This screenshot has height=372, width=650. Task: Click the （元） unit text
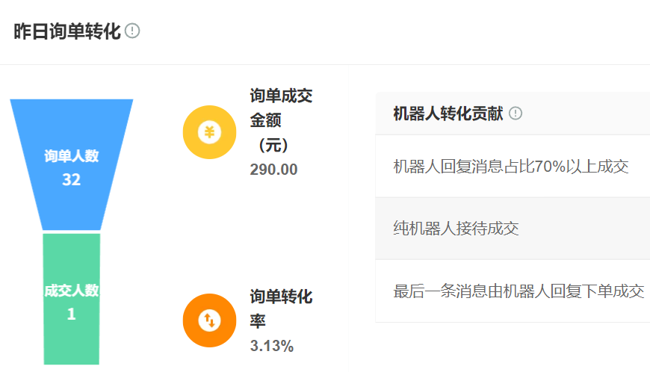(273, 144)
